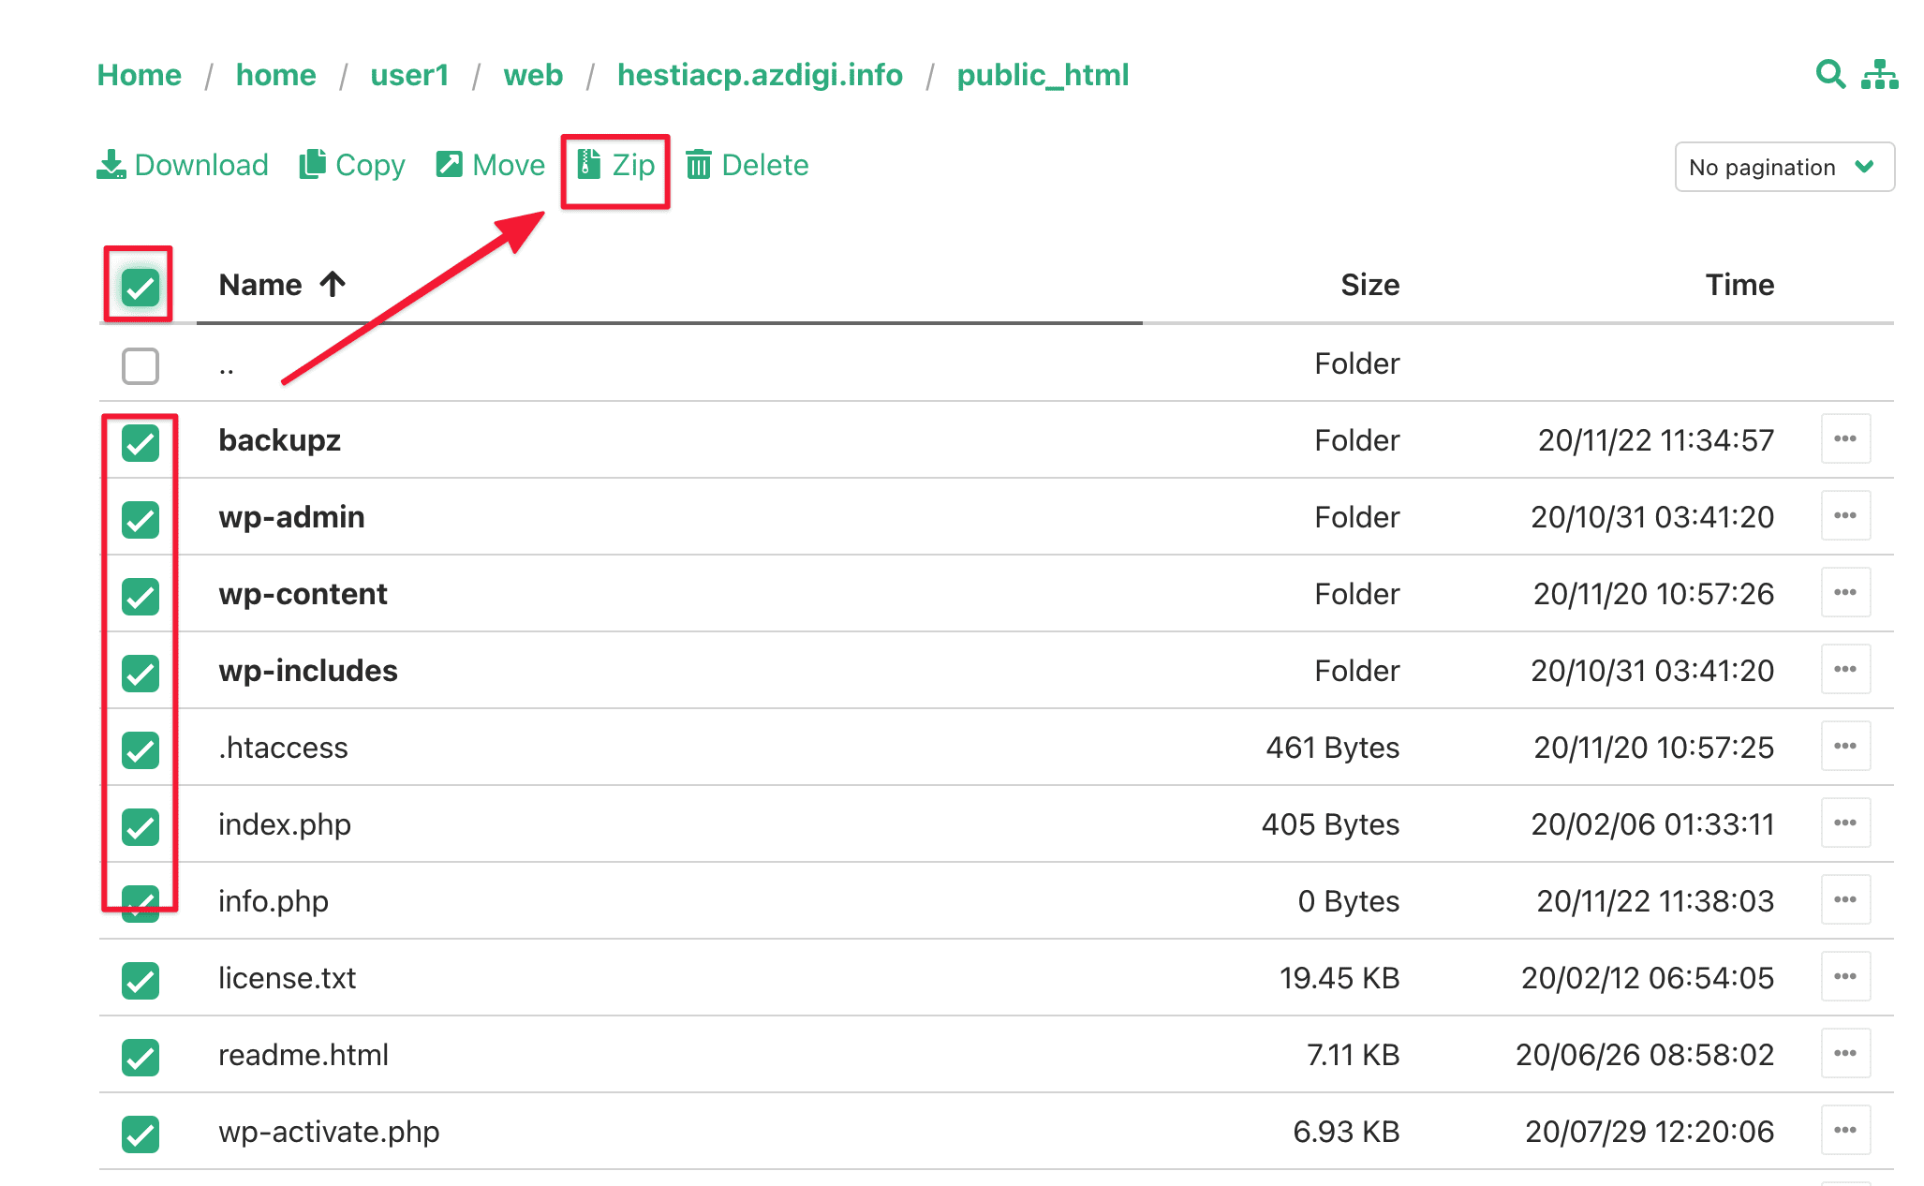Go to web in breadcrumb path
The height and width of the screenshot is (1186, 1924).
pos(533,75)
